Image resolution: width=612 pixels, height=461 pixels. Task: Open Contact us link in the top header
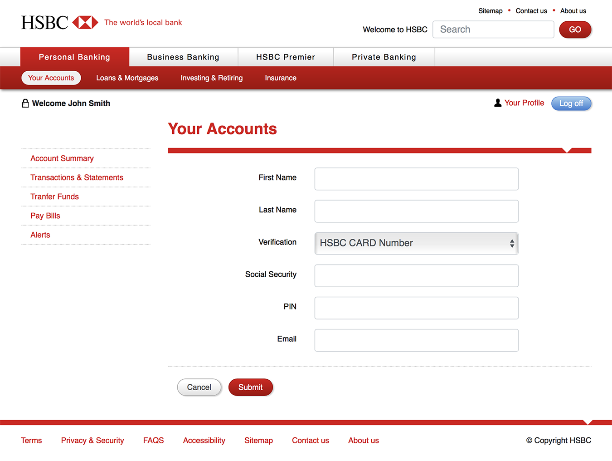531,11
